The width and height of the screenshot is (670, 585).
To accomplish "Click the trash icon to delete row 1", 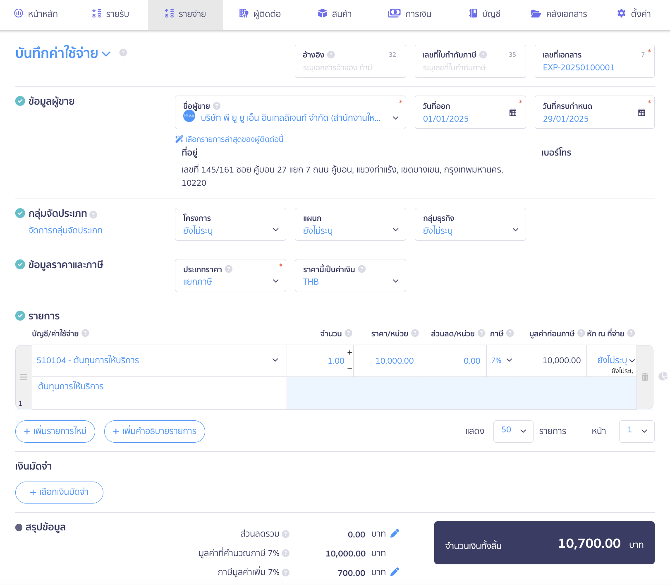I will 645,377.
